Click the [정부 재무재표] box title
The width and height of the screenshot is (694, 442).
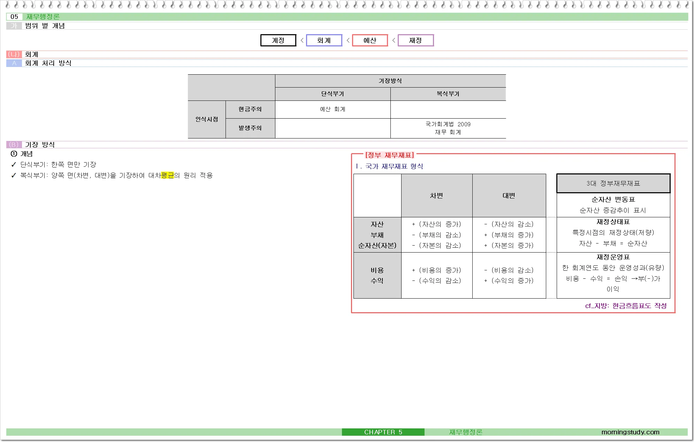[x=389, y=155]
